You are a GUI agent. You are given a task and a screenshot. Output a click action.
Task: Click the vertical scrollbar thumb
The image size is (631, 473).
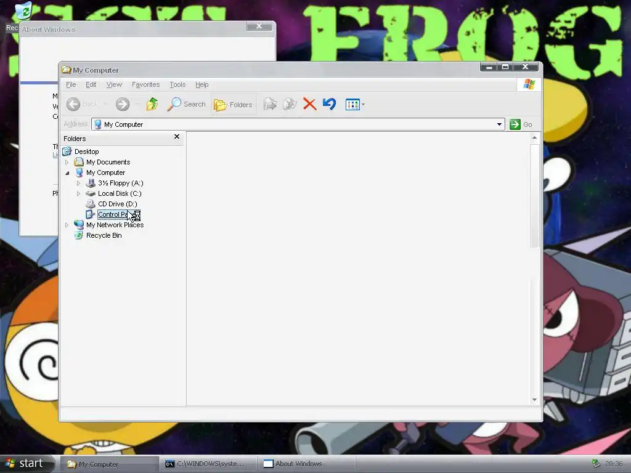click(x=534, y=196)
